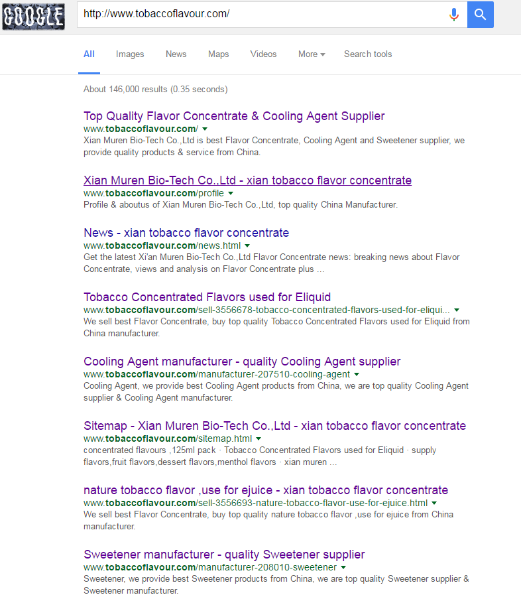The image size is (521, 595).
Task: Open 'Top Quality Flavor Concentrate & Cooling Agent Supplier' result
Action: [x=234, y=115]
